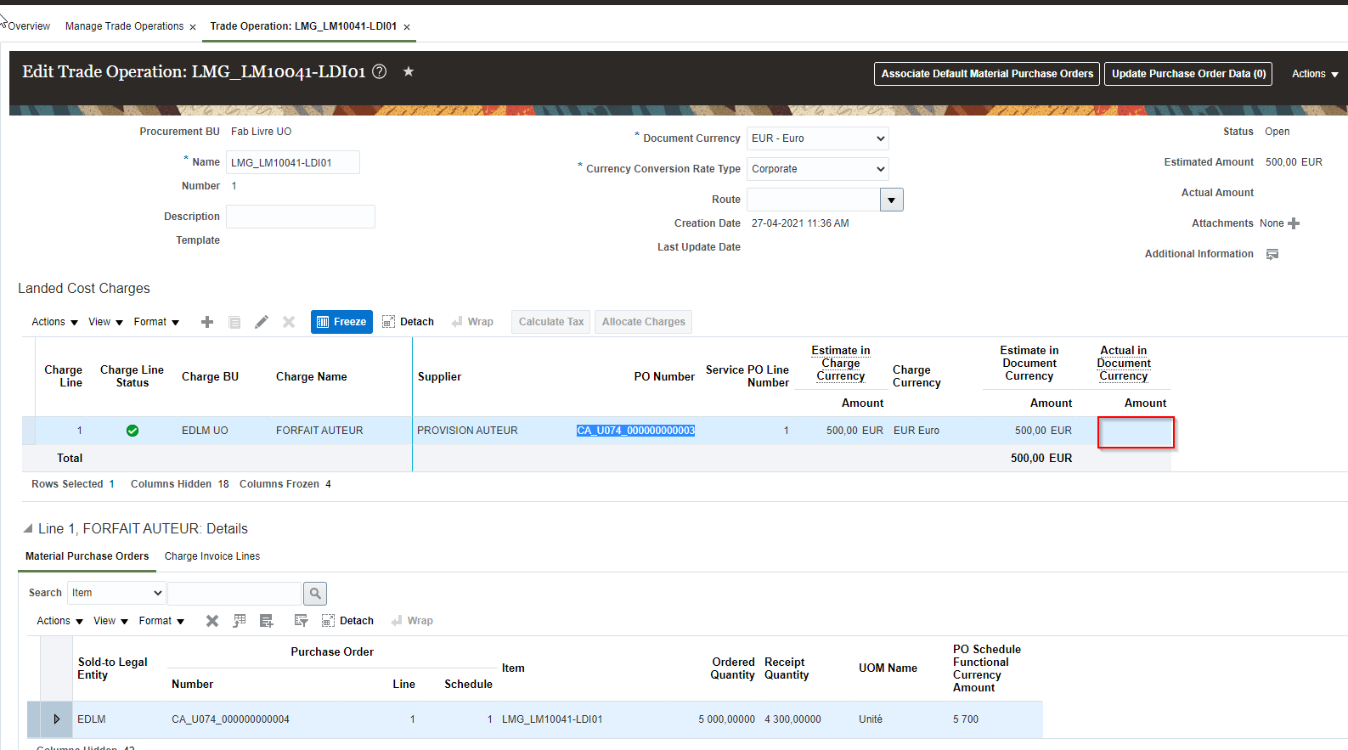This screenshot has height=750, width=1348.
Task: Open the Search field type dropdown
Action: click(116, 593)
